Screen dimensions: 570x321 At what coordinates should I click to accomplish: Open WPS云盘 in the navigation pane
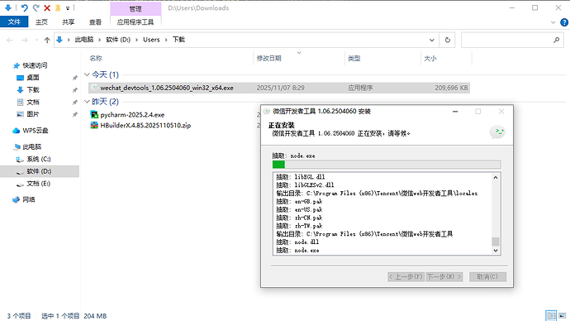(x=36, y=130)
